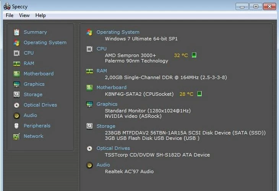Click the Operating System heading link in summary
279x191 pixels.
click(118, 32)
